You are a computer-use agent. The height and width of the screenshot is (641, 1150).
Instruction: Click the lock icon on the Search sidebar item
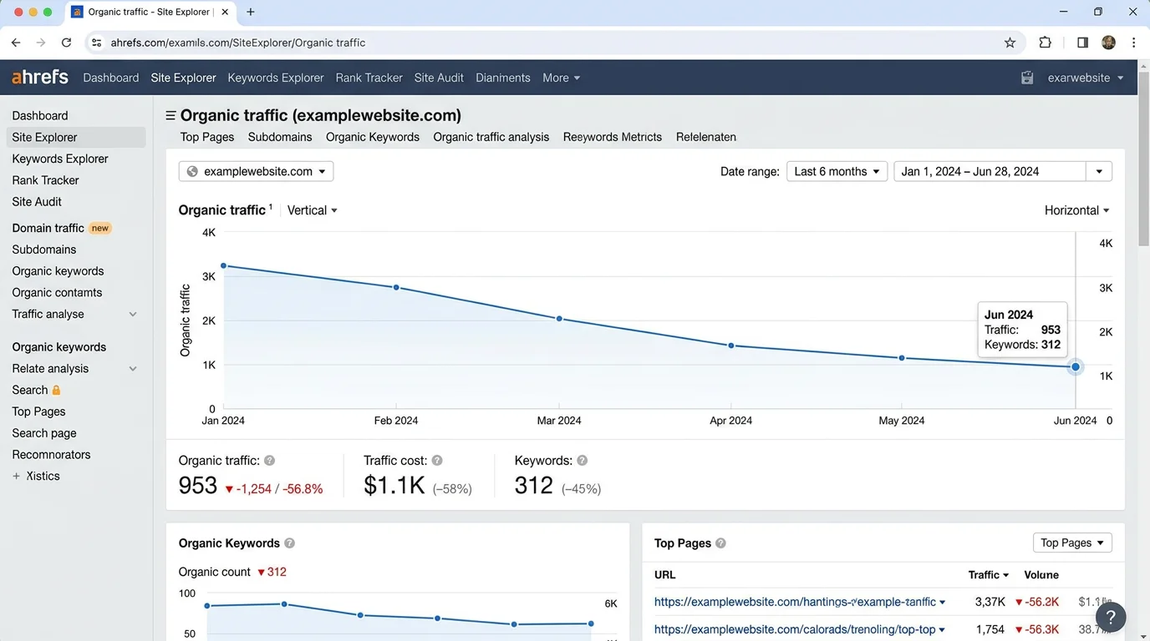tap(56, 390)
